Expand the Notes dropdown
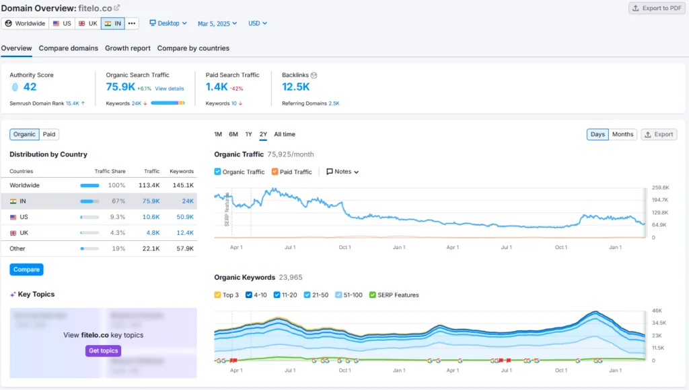The image size is (689, 390). coord(342,172)
